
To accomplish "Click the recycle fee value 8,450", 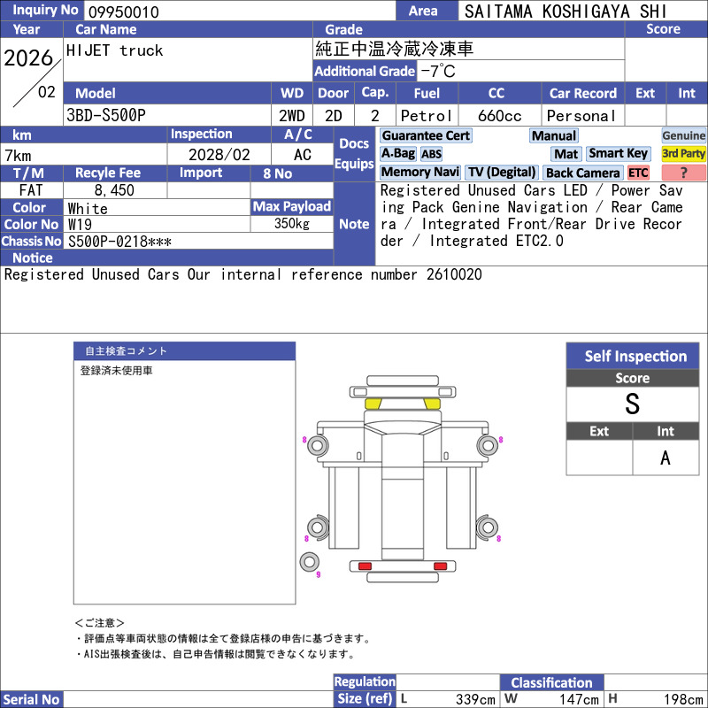I will pyautogui.click(x=114, y=190).
